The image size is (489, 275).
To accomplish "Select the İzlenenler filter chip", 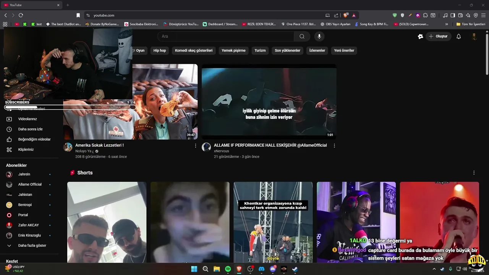I will 317,50.
